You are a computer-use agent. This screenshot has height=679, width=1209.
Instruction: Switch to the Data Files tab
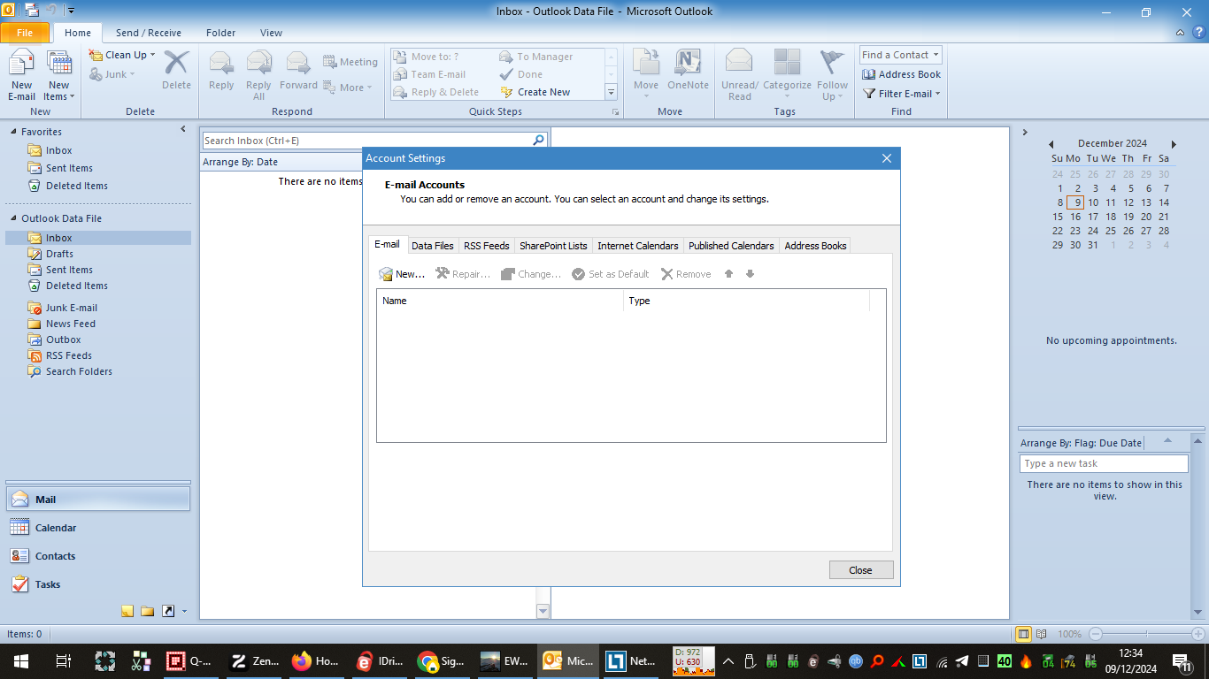pyautogui.click(x=433, y=246)
